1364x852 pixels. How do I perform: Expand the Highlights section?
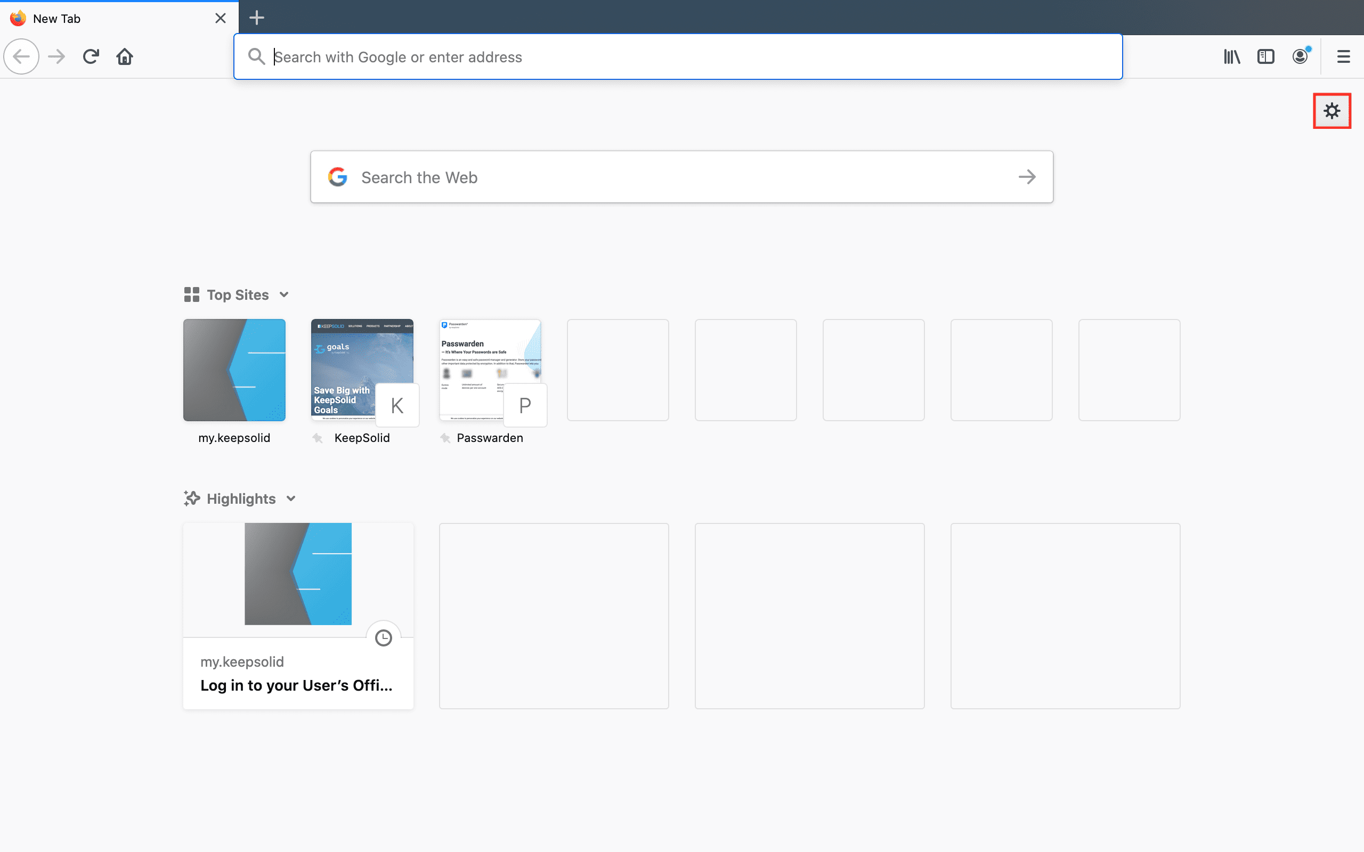coord(291,498)
